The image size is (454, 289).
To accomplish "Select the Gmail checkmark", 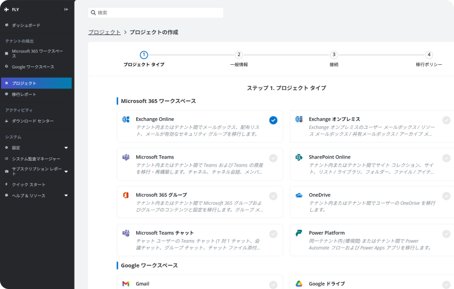I will [273, 285].
